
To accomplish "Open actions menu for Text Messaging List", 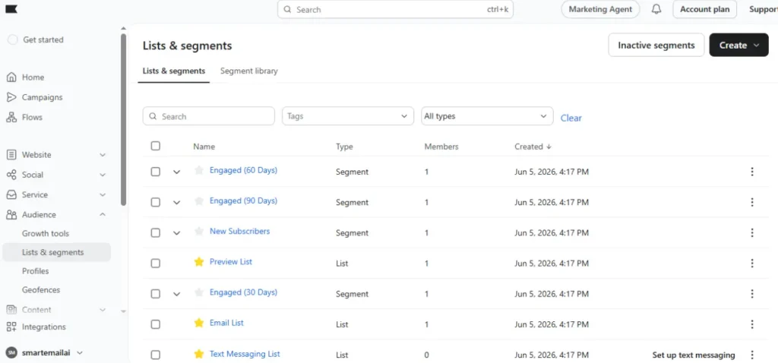I will (x=752, y=355).
